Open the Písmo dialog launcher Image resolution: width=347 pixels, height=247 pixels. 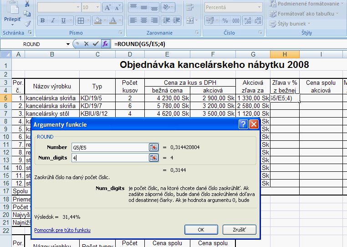click(x=121, y=32)
